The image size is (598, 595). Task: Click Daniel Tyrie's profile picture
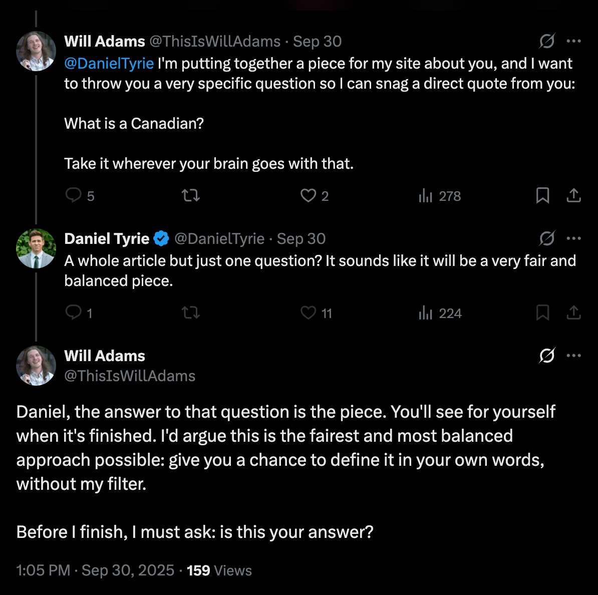point(36,249)
